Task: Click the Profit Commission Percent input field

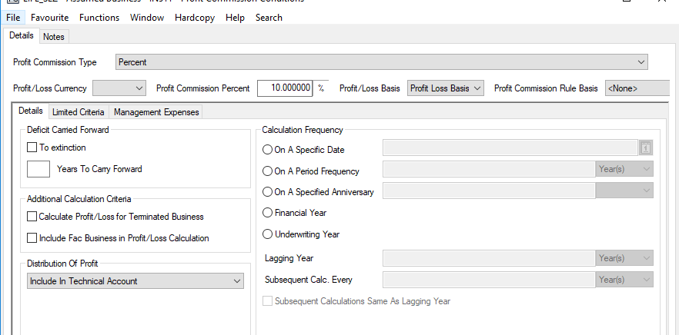Action: pos(284,88)
